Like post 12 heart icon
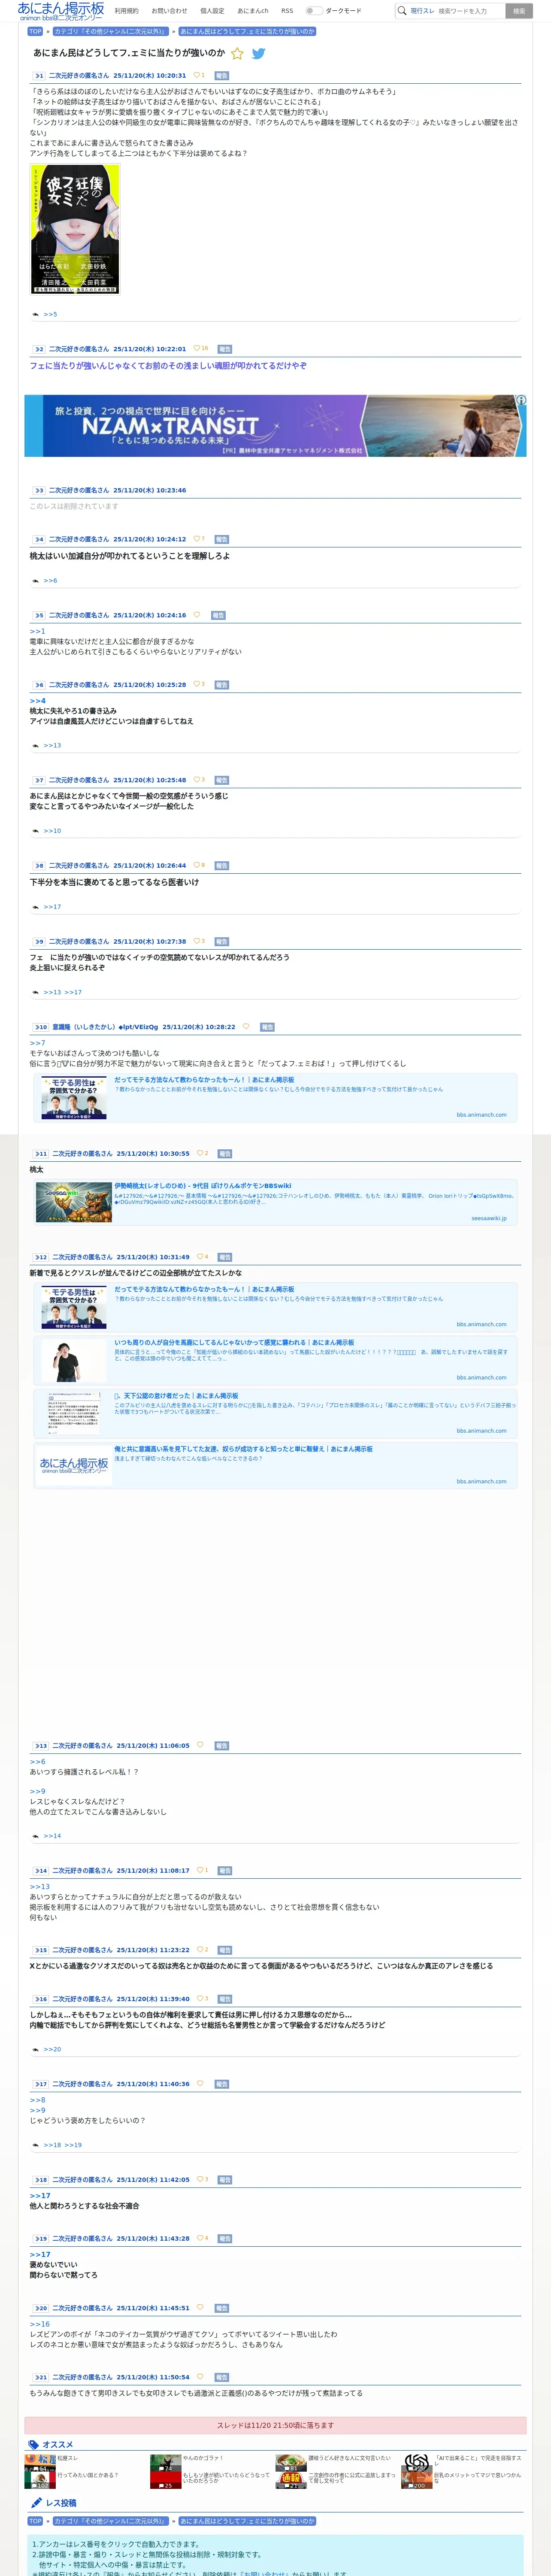 tap(200, 1258)
